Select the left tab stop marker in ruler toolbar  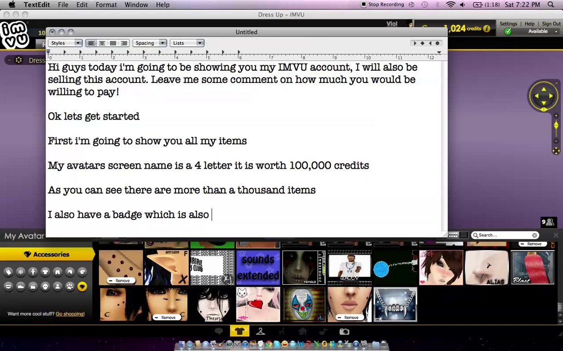[x=415, y=43]
